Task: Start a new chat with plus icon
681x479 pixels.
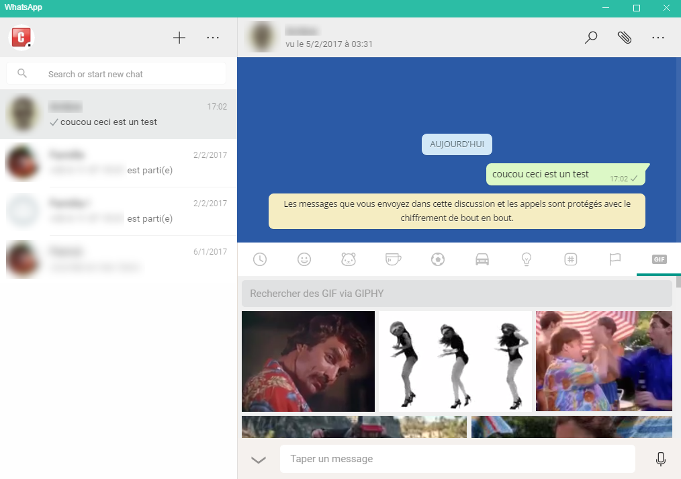Action: coord(179,38)
